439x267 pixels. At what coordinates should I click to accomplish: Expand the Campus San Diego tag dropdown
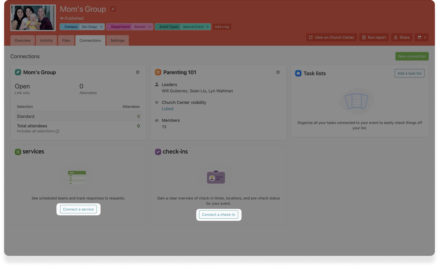coord(101,27)
